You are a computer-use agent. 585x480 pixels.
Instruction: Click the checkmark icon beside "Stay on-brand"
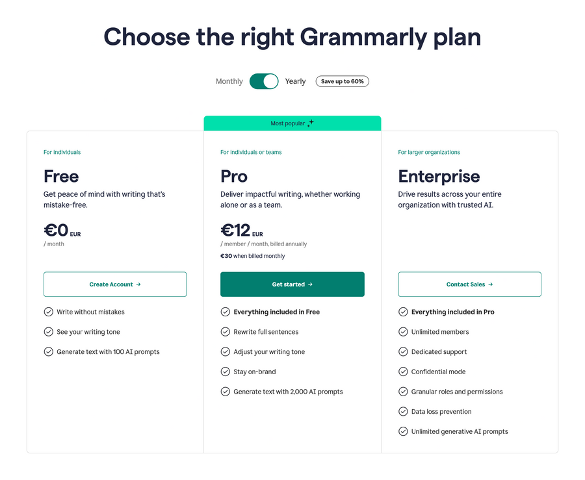click(x=225, y=372)
